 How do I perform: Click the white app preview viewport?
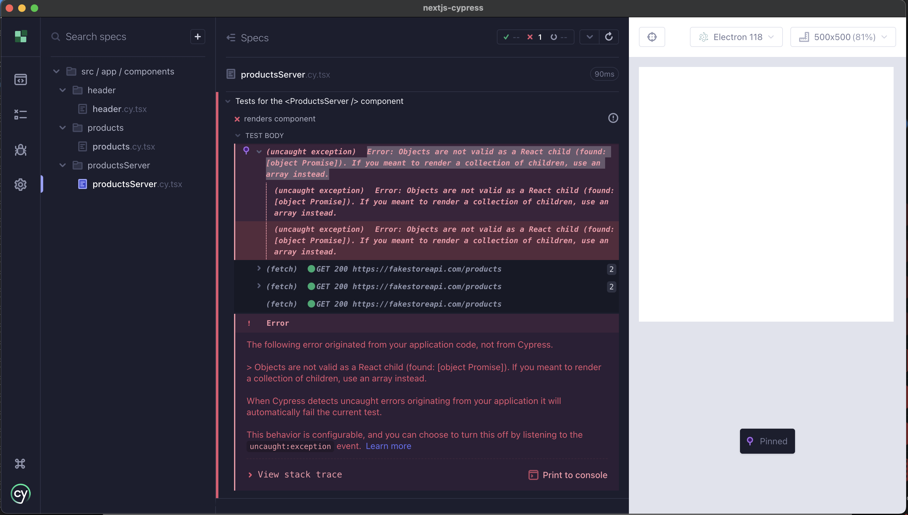point(766,194)
